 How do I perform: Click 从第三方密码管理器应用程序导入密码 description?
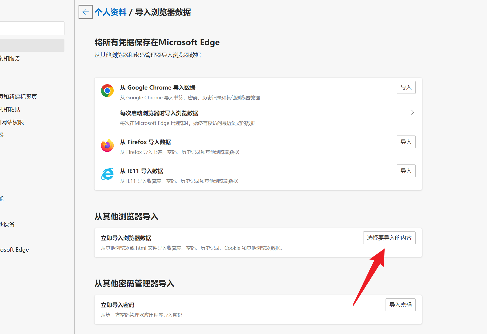pyautogui.click(x=142, y=315)
